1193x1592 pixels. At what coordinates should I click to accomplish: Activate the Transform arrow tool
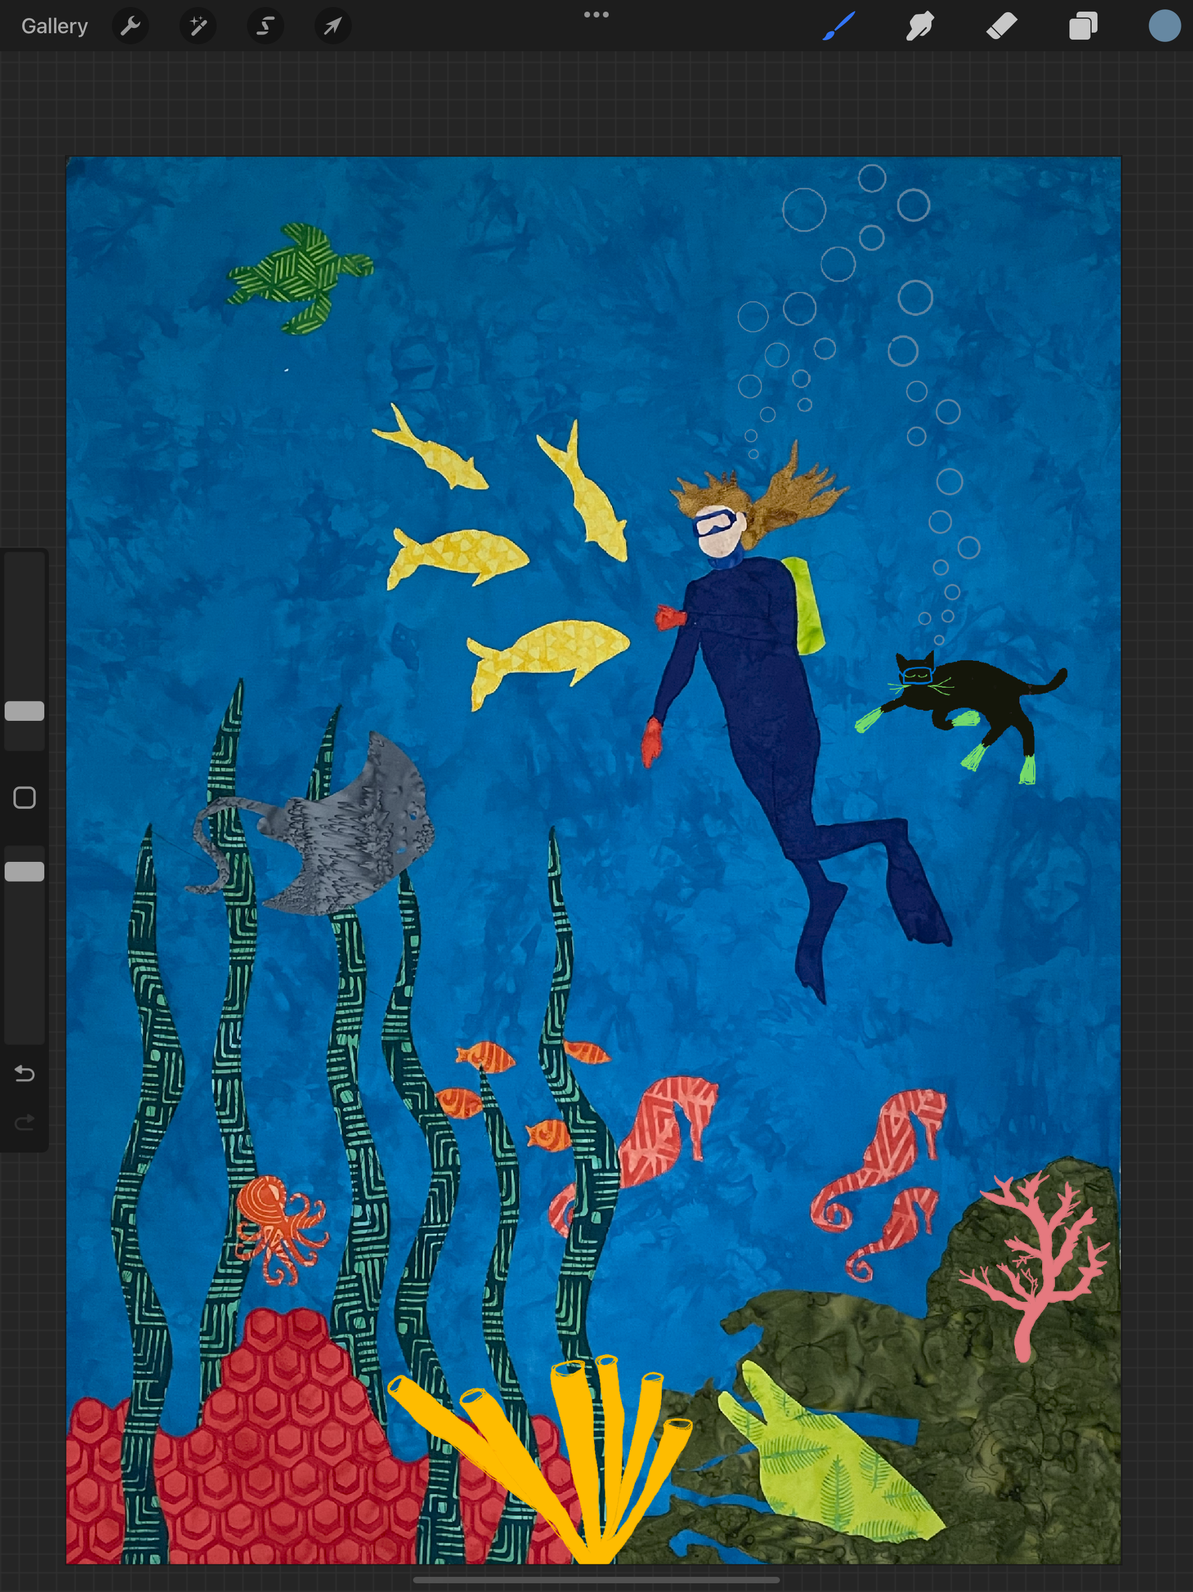tap(333, 27)
